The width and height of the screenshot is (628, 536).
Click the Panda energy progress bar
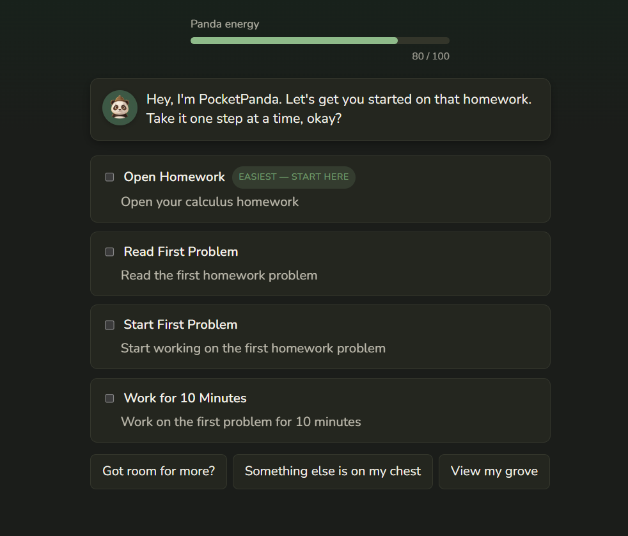click(320, 40)
